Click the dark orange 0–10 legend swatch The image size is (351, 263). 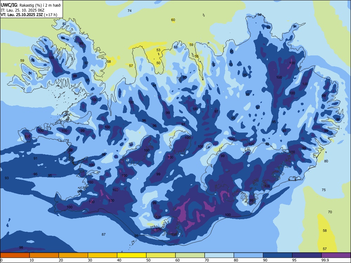(x=15, y=255)
